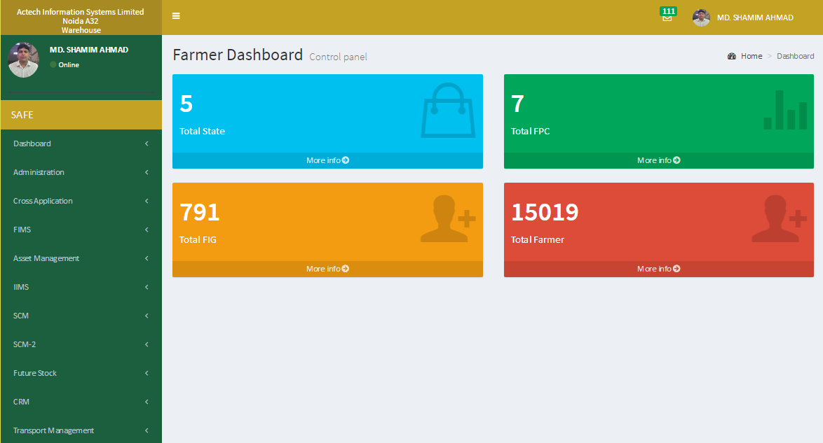Click the add-user icon on Total FIG card
The height and width of the screenshot is (443, 823).
click(448, 218)
